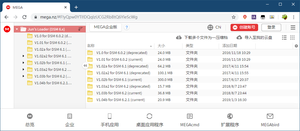
Task: Open MEGAbird section
Action: [x=270, y=120]
